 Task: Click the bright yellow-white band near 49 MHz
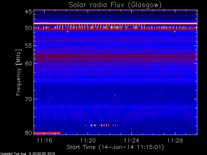pyautogui.click(x=115, y=24)
